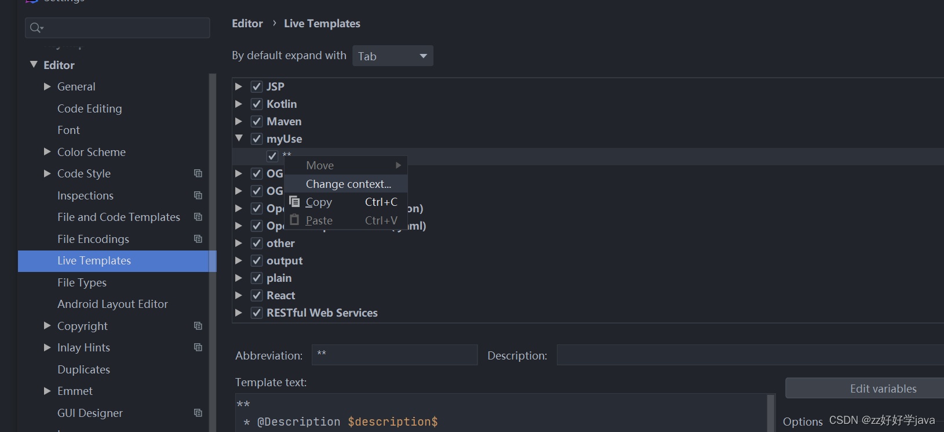Image resolution: width=944 pixels, height=432 pixels.
Task: Toggle the myUse group checkbox
Action: (257, 139)
